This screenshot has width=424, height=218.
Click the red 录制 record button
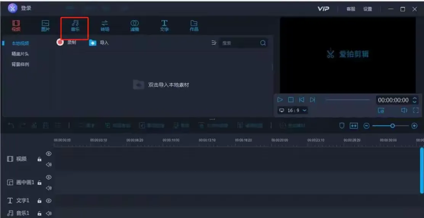pos(60,42)
